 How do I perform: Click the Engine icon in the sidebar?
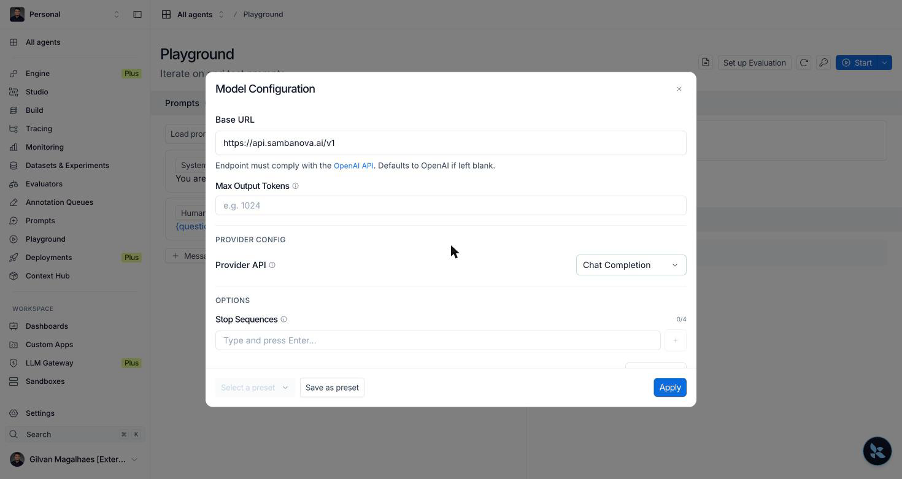[13, 74]
